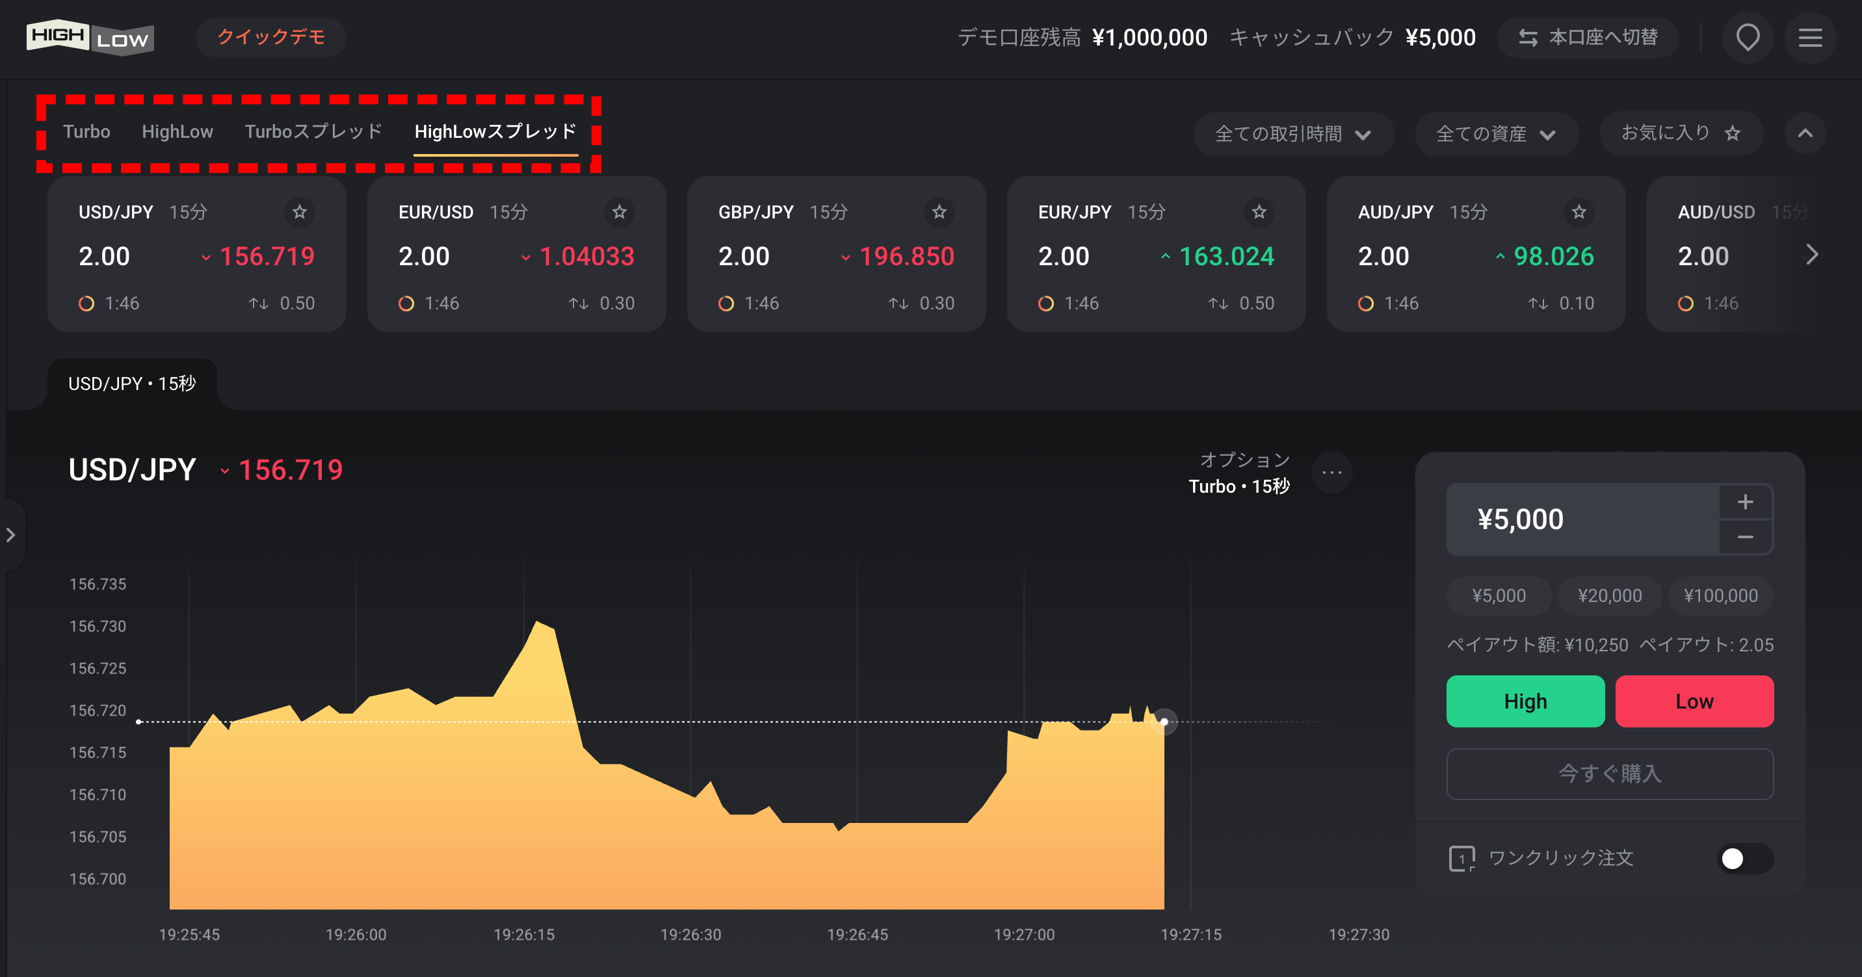Show more asset cards with right arrow
Viewport: 1862px width, 977px height.
tap(1811, 254)
